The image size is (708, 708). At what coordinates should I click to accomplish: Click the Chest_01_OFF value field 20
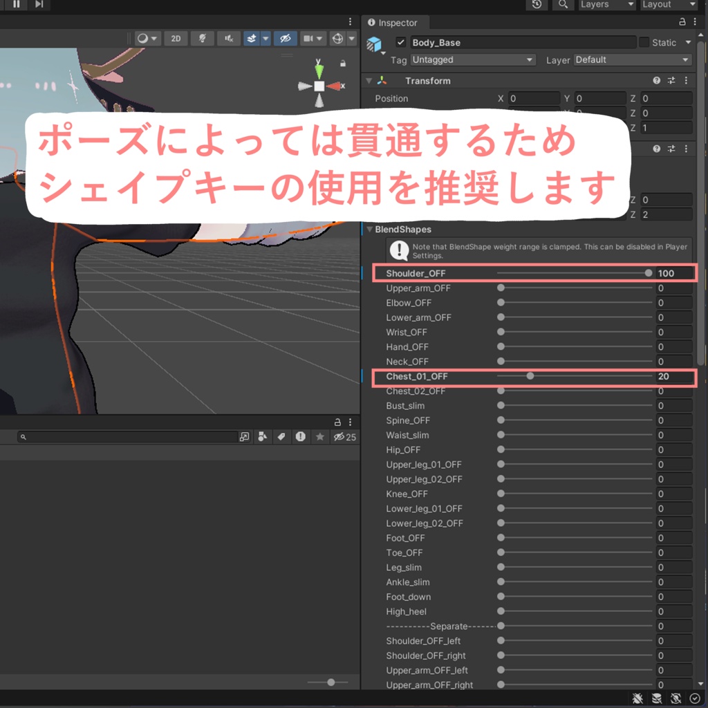(674, 376)
